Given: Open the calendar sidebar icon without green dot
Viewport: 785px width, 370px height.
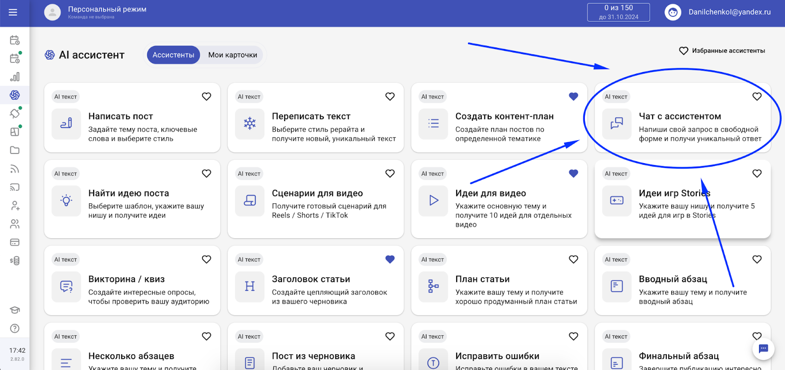Looking at the screenshot, I should (x=15, y=40).
